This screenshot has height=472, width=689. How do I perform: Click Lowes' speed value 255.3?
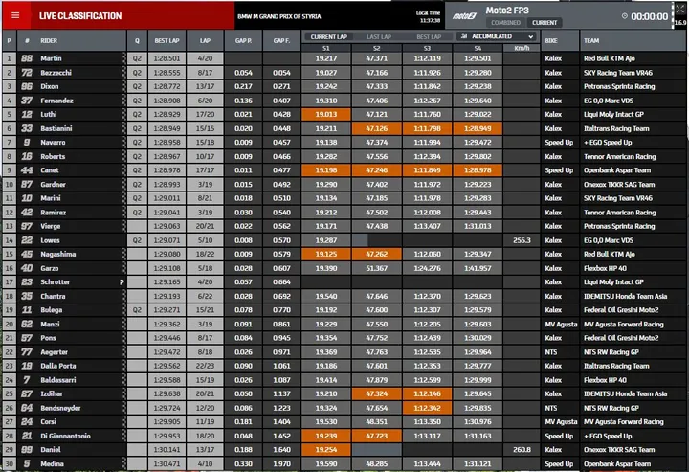coord(522,240)
